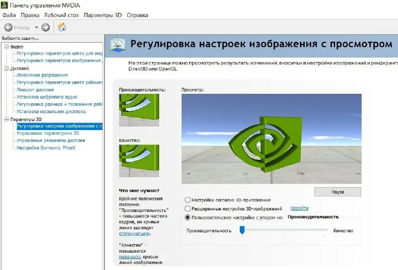Click the Back arrow icon
Image resolution: width=398 pixels, height=270 pixels.
coord(8,27)
